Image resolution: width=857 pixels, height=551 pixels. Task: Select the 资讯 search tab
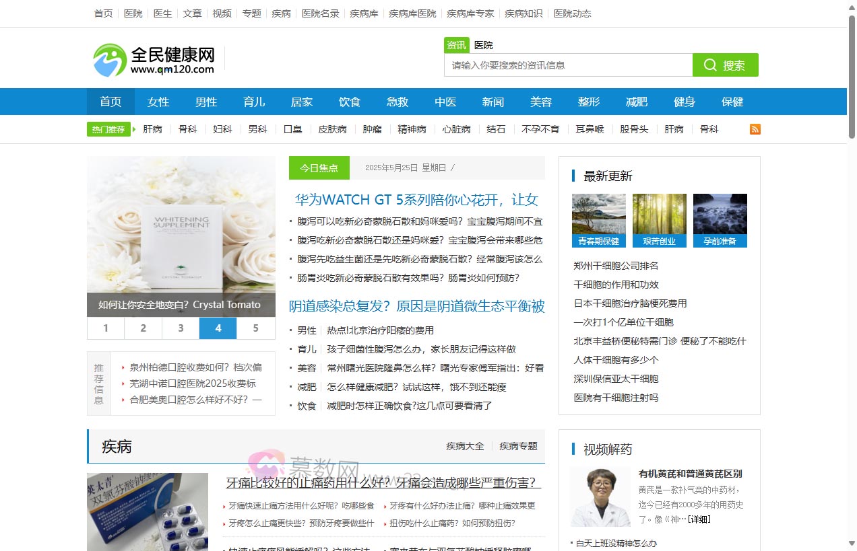(456, 44)
